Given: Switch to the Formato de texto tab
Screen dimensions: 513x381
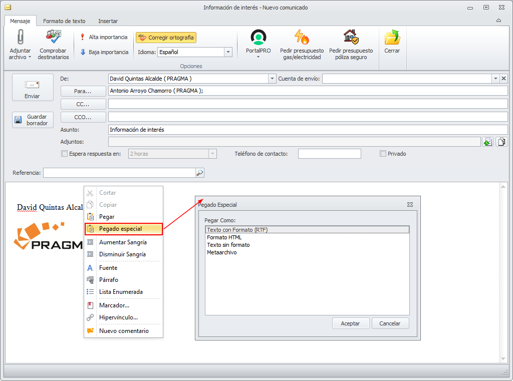Looking at the screenshot, I should click(x=64, y=21).
